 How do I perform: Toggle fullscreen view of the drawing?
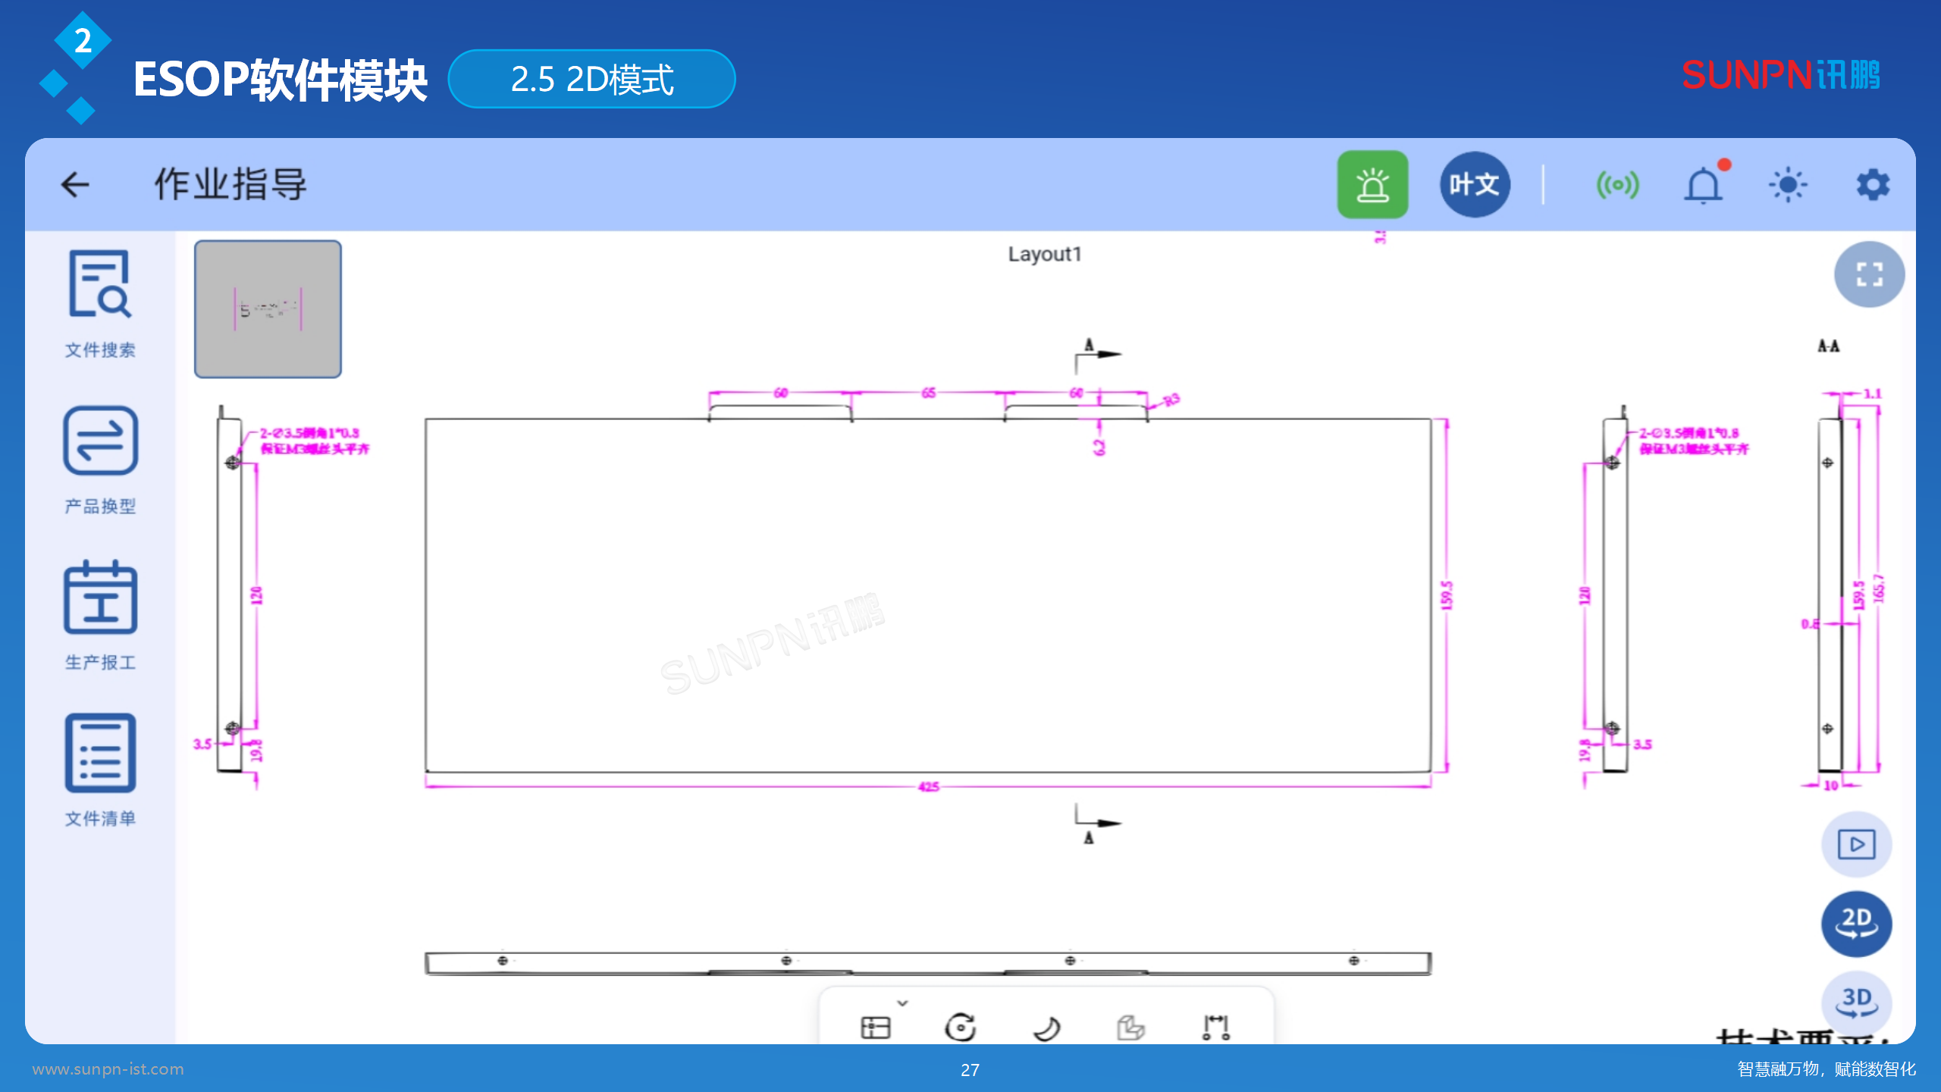coord(1868,274)
